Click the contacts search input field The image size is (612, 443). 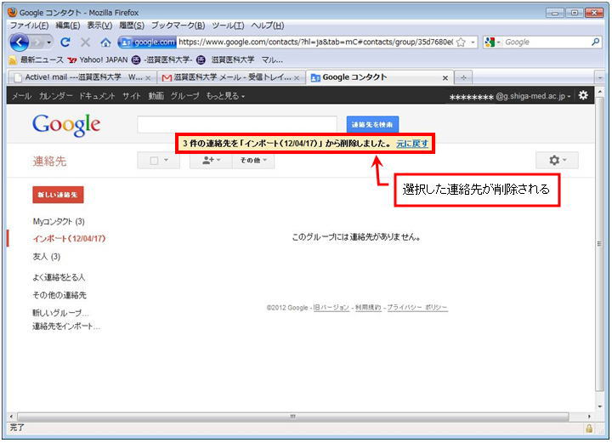click(x=237, y=124)
